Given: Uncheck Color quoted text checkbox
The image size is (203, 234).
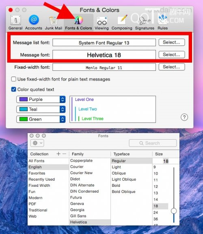Looking at the screenshot, I should (x=13, y=90).
